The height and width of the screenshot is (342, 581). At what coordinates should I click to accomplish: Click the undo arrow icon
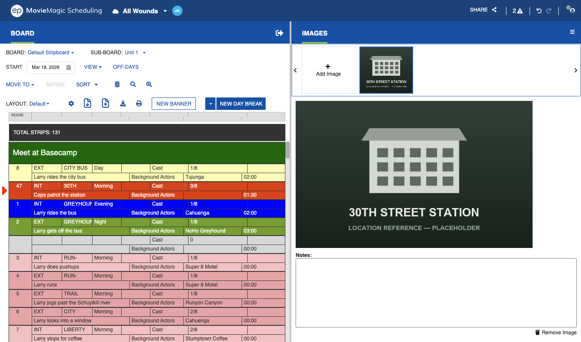coord(539,11)
